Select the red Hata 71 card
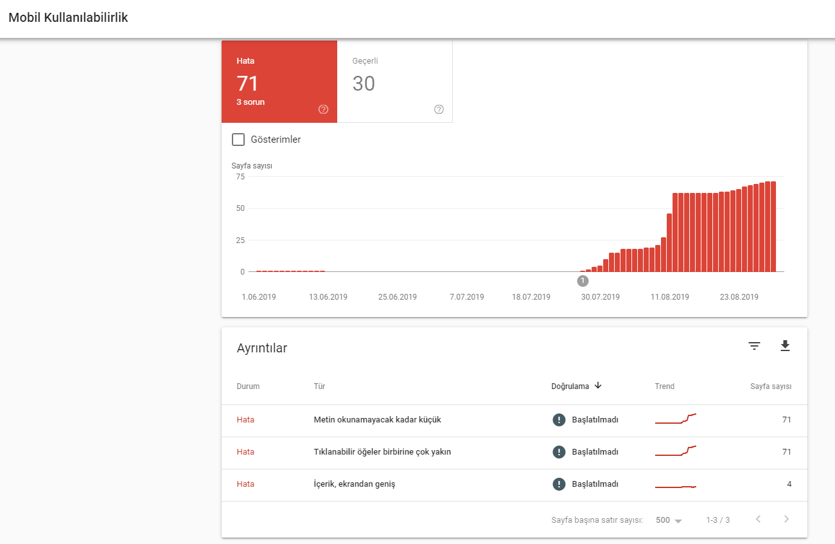Viewport: 835px width, 544px height. click(x=279, y=82)
